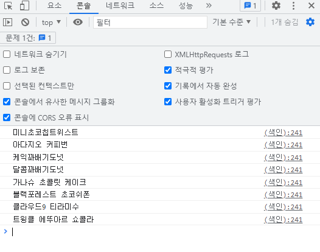The width and height of the screenshot is (320, 252).
Task: Open source link beside 미니초코칩트위스트
Action: coord(283,133)
